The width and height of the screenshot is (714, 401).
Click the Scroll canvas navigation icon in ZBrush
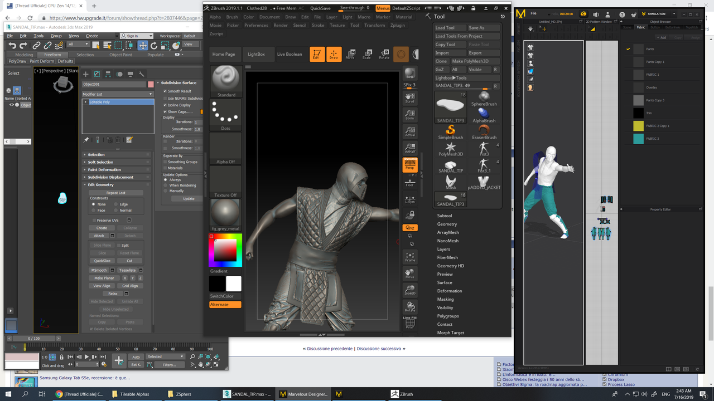click(x=410, y=98)
